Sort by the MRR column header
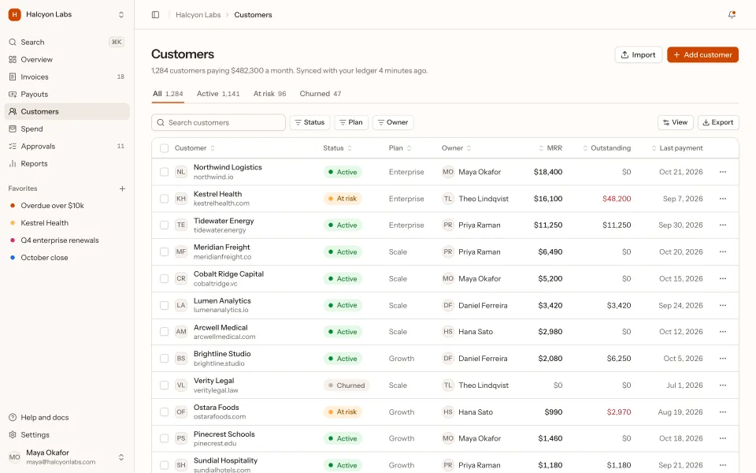Image resolution: width=756 pixels, height=473 pixels. coord(550,148)
